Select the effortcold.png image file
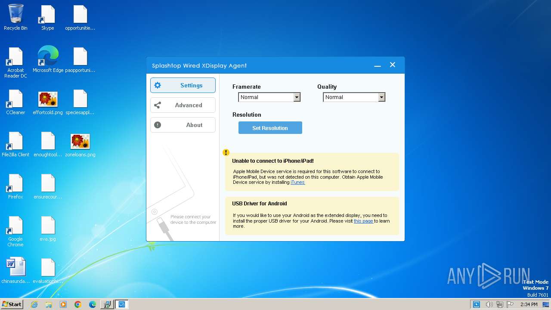The image size is (551, 310). 48,102
